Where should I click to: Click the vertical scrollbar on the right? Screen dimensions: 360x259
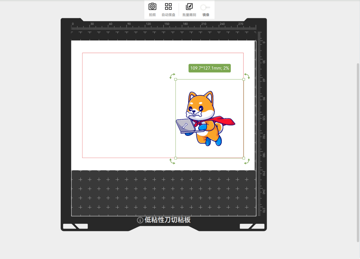click(358, 153)
